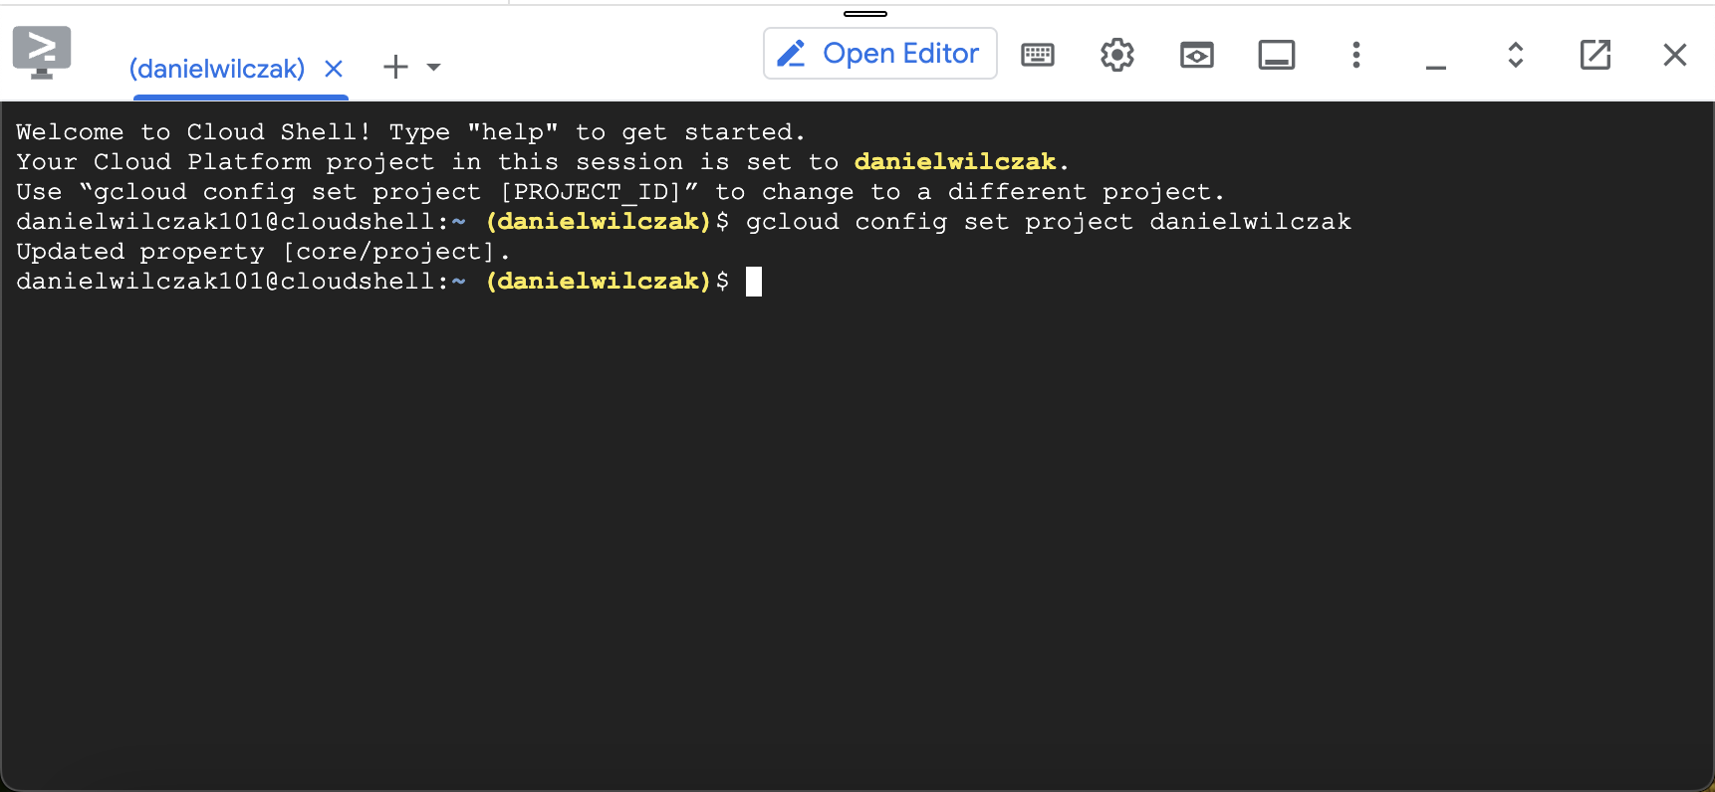Click the drag handle atop the panel

(x=865, y=14)
